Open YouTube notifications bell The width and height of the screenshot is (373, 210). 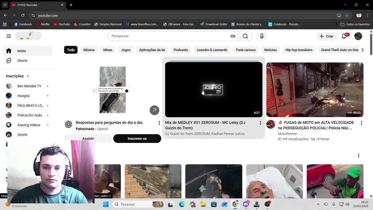tap(344, 36)
